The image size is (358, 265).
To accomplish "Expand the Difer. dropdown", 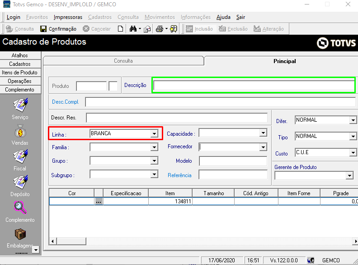I will (353, 120).
